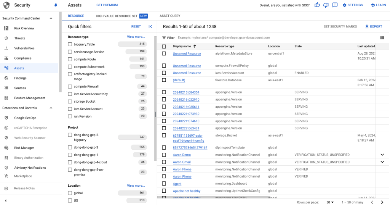Click Set Security Marks button

340,26
